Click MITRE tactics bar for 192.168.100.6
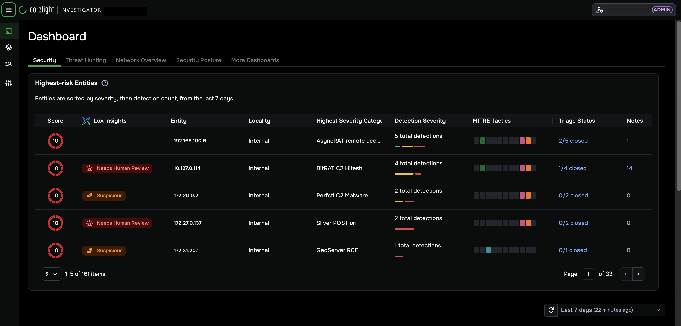The image size is (681, 326). pos(505,141)
